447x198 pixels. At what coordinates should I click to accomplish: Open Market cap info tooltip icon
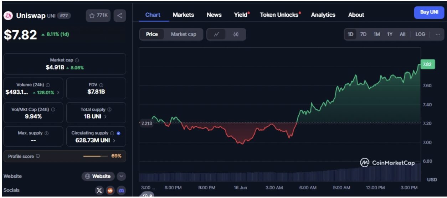[77, 61]
